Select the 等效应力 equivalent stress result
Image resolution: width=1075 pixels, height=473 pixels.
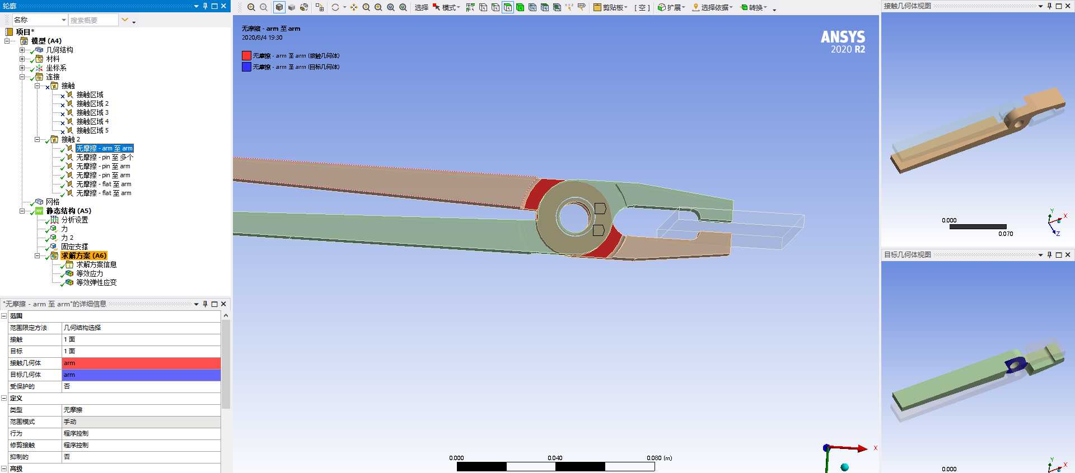[90, 273]
